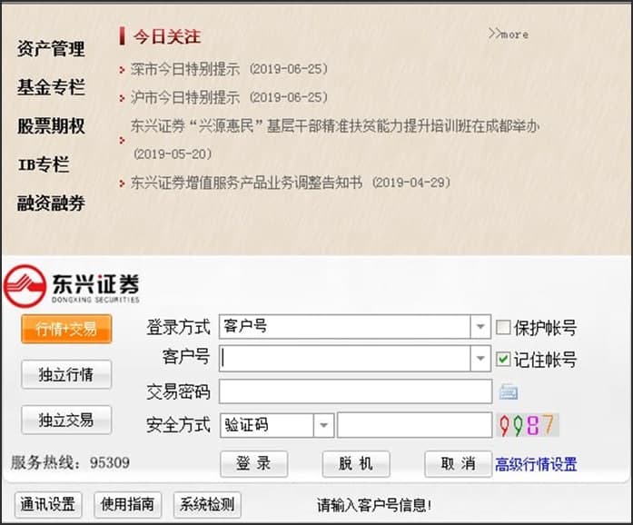Click the >>more link
This screenshot has height=525, width=633.
point(509,34)
